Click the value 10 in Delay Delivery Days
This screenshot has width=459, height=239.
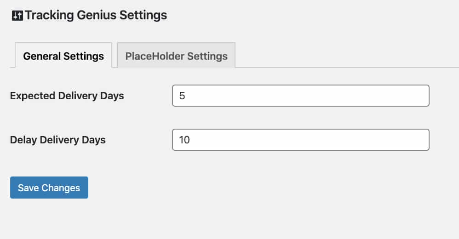coord(184,140)
